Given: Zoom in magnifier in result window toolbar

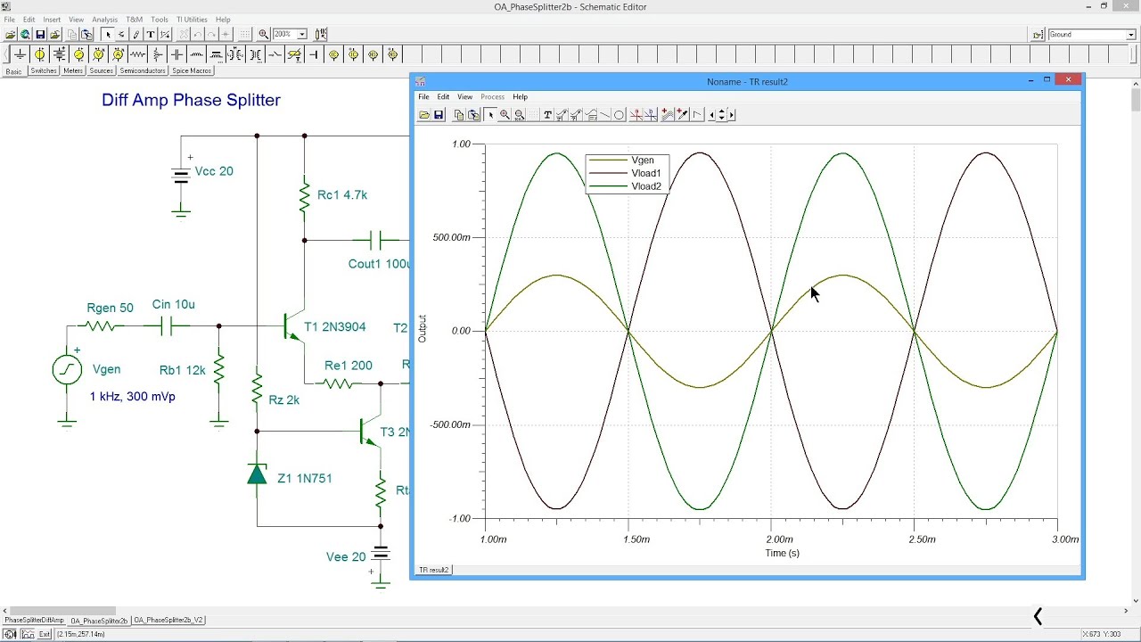Looking at the screenshot, I should (505, 114).
